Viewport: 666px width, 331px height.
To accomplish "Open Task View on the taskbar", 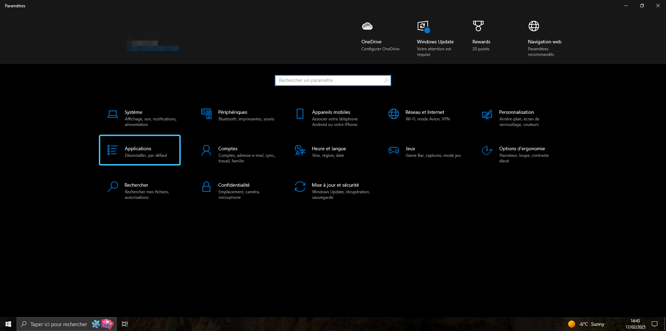I will 125,324.
